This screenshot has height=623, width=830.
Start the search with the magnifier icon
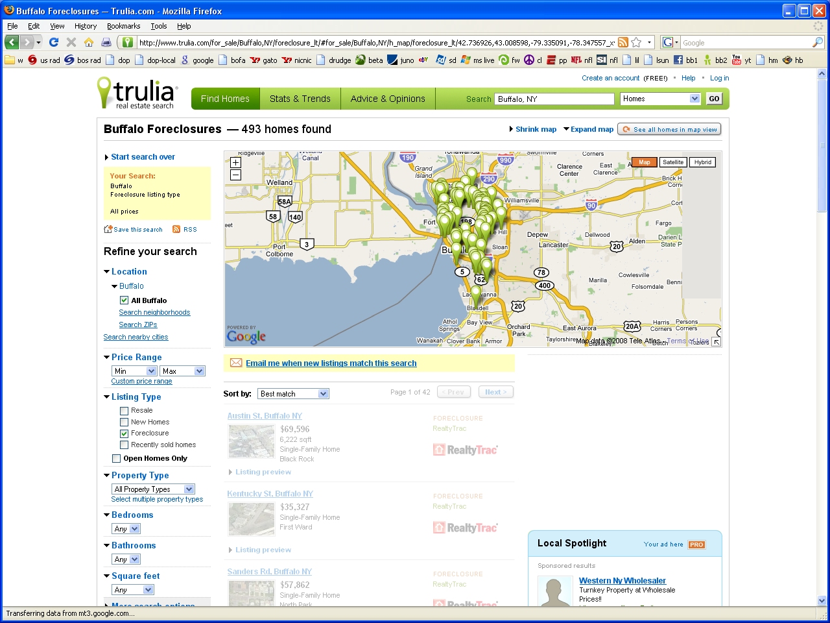point(817,42)
